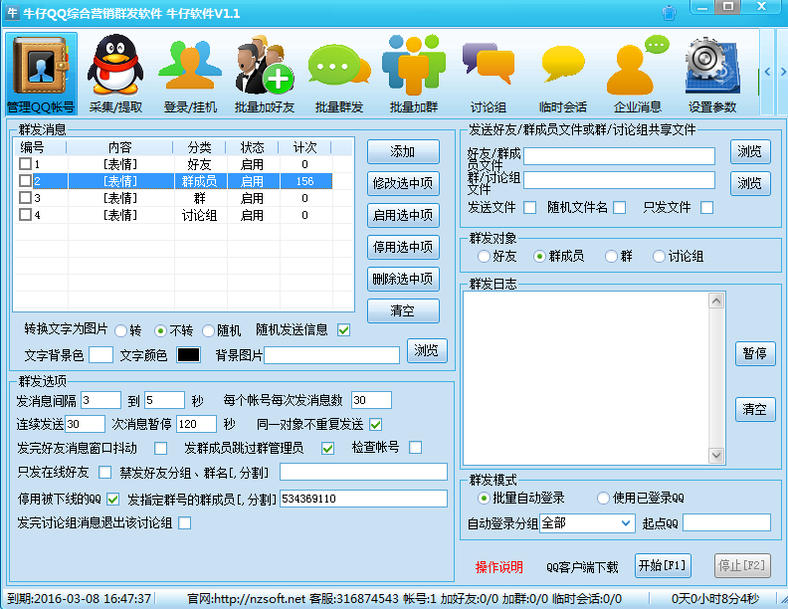Open the 批量加好友 icon

coord(265,74)
